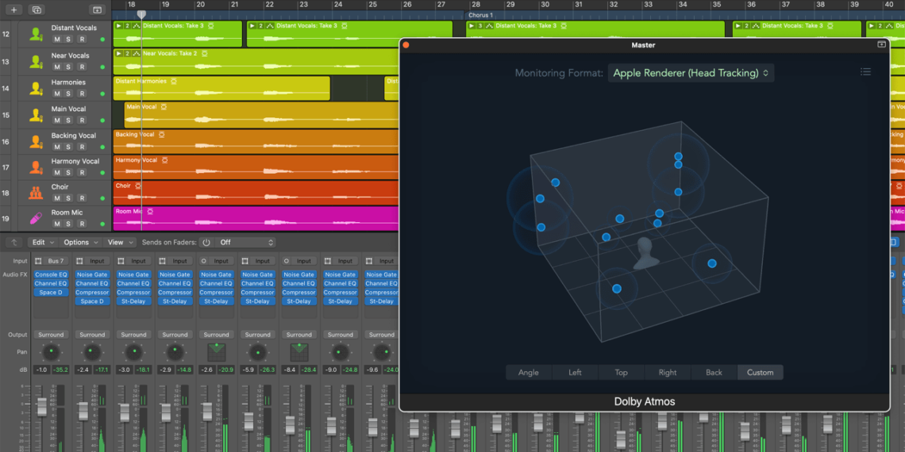The image size is (905, 452).
Task: Open Channel EQ on the -9.0 dB strip
Action: (x=341, y=284)
